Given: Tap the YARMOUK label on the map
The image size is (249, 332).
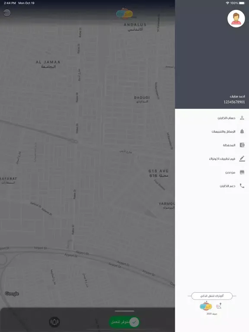Looking at the screenshot, I should pos(166,204).
